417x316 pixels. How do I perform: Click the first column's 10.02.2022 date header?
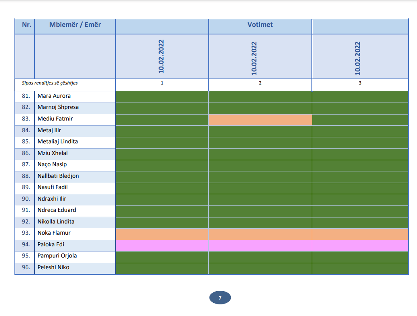pyautogui.click(x=162, y=56)
